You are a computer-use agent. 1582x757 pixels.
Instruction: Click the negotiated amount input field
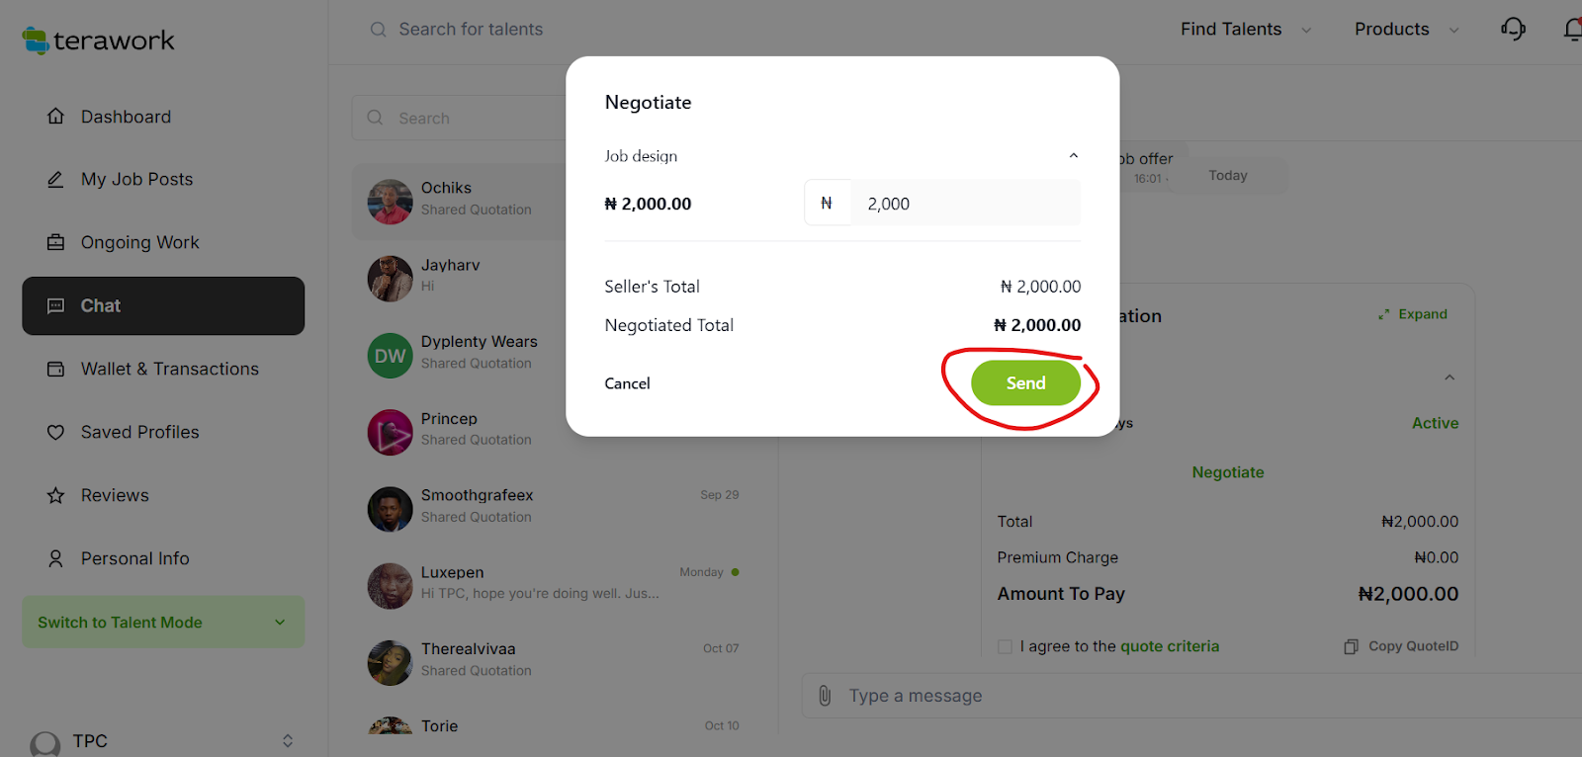964,204
